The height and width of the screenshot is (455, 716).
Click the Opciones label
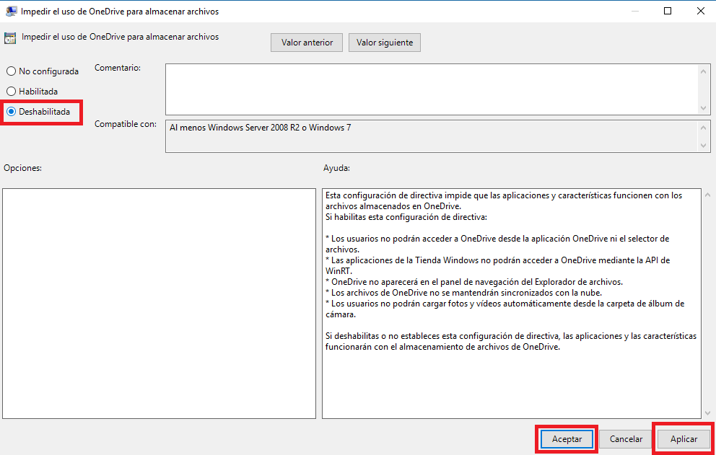[x=23, y=168]
